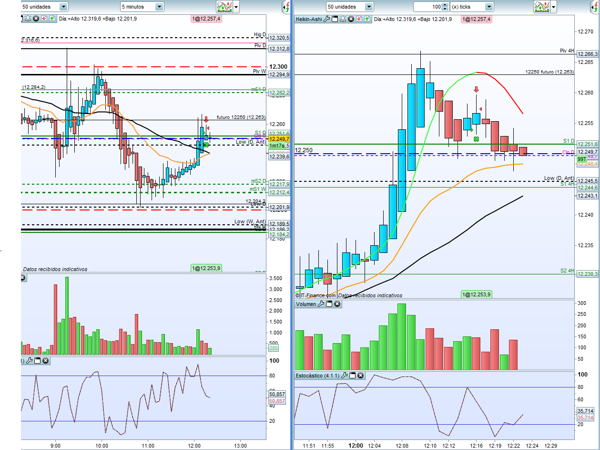Image resolution: width=600 pixels, height=450 pixels.
Task: Add indicator icon in left chart toolbar
Action: click(224, 7)
